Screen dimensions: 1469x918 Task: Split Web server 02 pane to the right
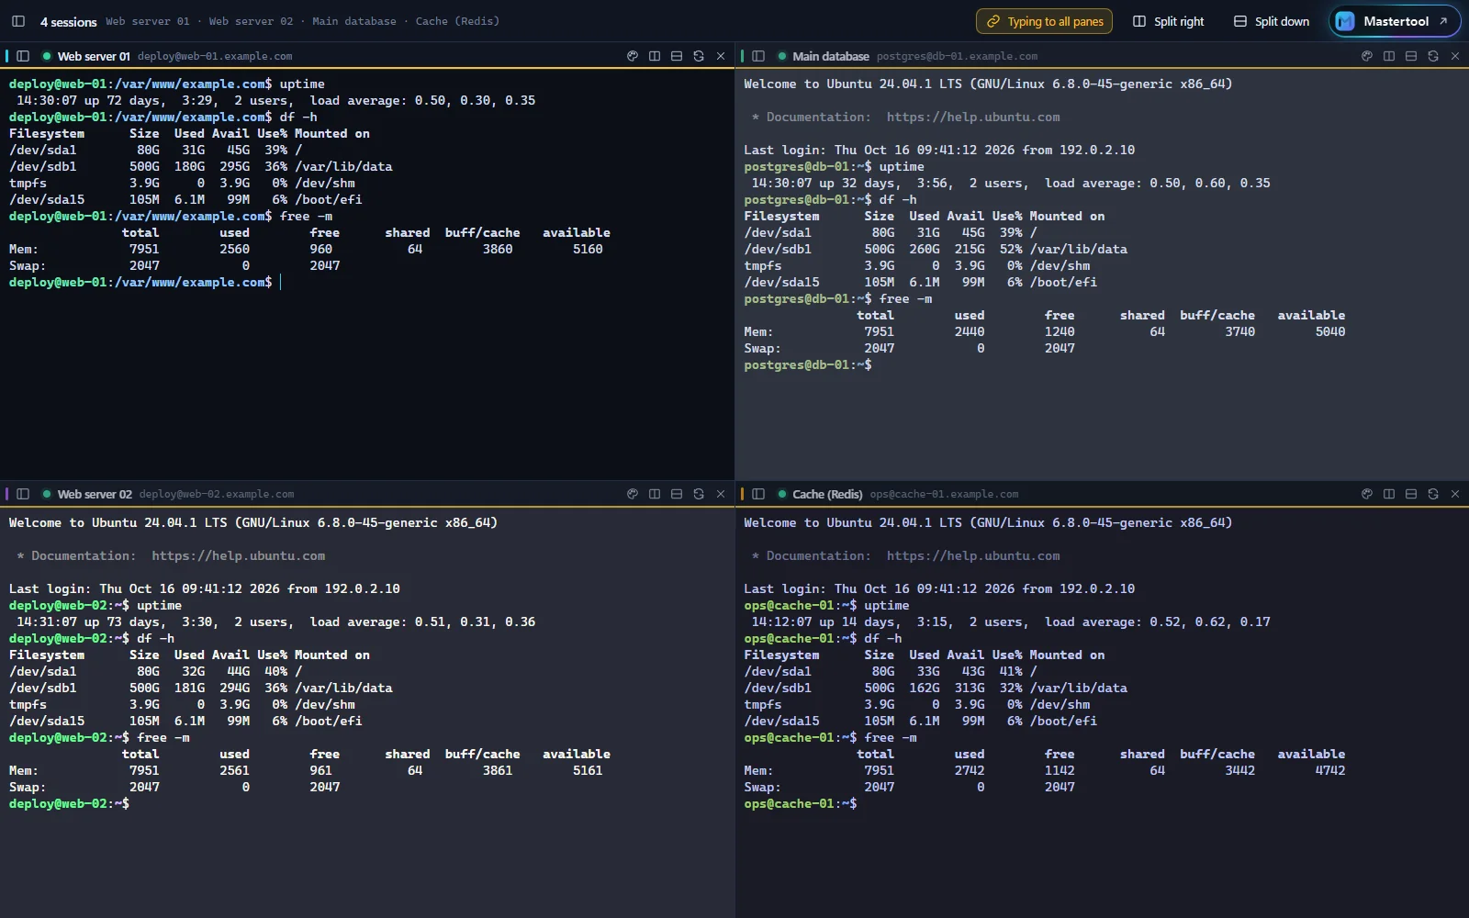[655, 494]
